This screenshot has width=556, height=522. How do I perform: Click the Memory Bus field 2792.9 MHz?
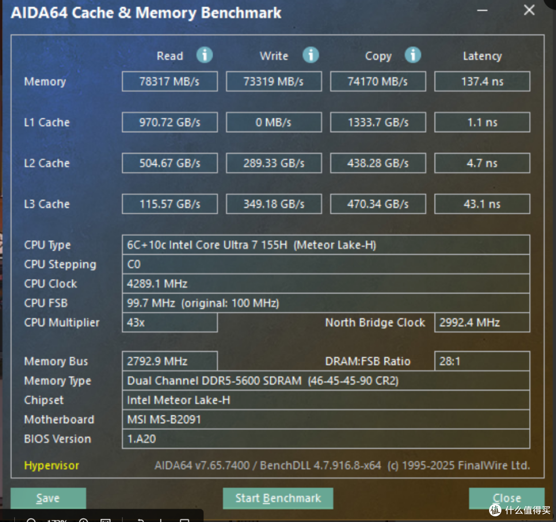(x=170, y=361)
